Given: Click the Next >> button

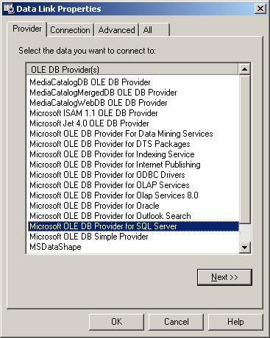Looking at the screenshot, I should tap(224, 277).
